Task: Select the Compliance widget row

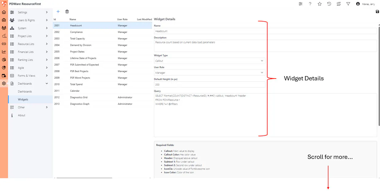Action: (x=102, y=32)
